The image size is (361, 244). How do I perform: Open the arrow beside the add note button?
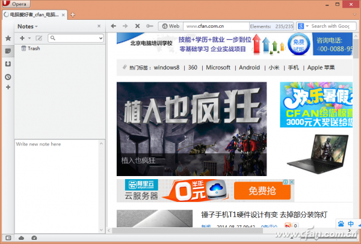tap(29, 38)
